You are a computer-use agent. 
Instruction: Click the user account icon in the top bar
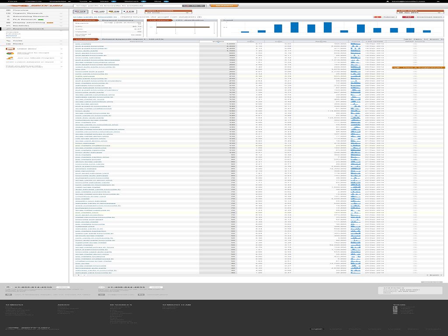pos(388,1)
